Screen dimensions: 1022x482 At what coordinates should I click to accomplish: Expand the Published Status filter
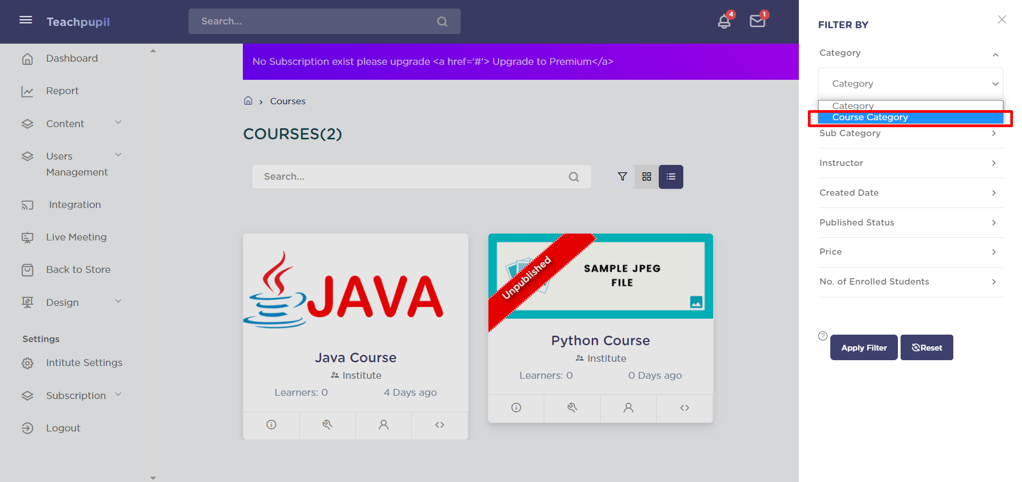coord(910,222)
